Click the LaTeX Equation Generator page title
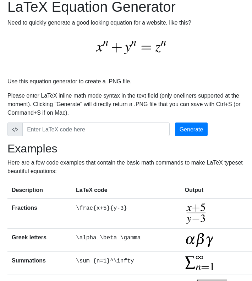The width and height of the screenshot is (252, 281). (x=92, y=7)
